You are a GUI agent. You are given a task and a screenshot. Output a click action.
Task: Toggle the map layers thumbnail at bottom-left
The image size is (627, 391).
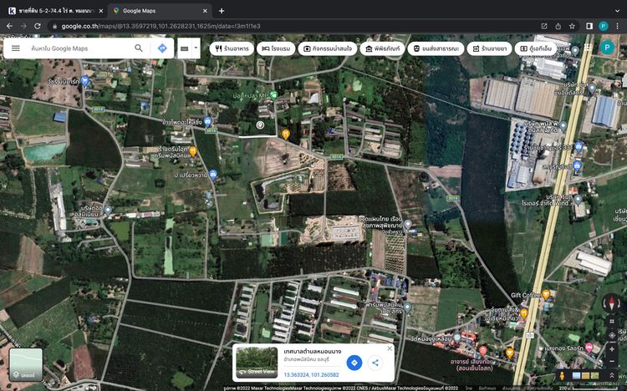point(26,363)
